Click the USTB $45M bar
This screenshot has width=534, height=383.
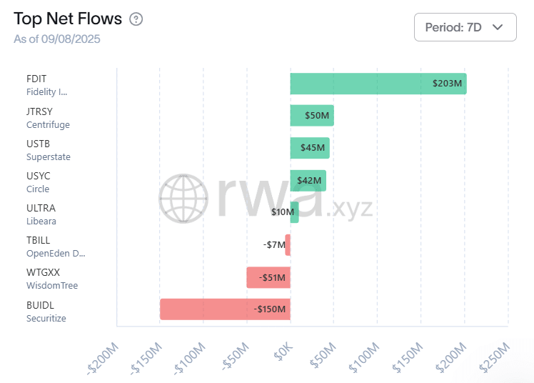click(310, 148)
